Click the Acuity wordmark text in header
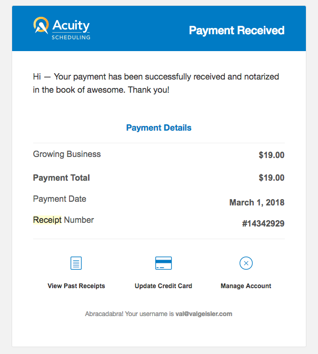The height and width of the screenshot is (354, 318). tap(71, 25)
